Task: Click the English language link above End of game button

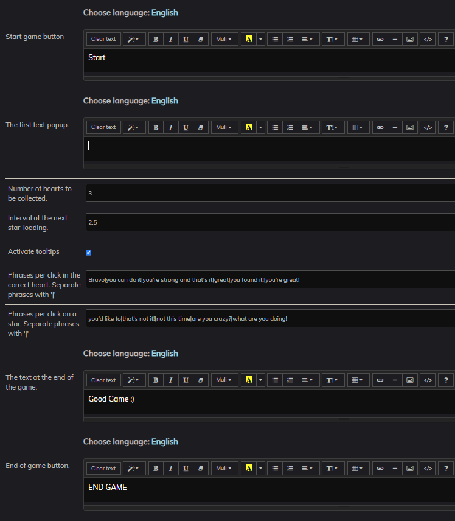Action: tap(165, 442)
